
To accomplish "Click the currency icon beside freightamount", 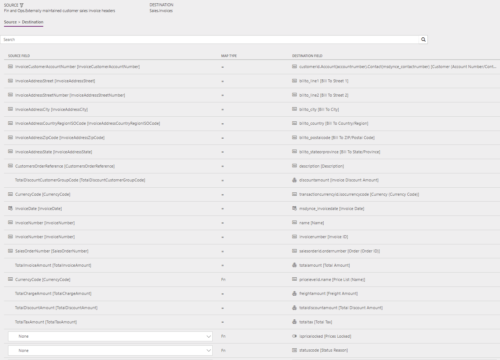I will click(294, 293).
